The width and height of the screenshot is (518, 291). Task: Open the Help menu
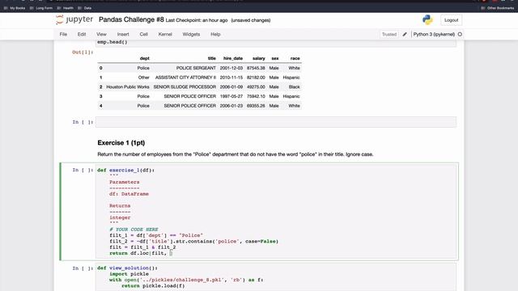[x=215, y=34]
